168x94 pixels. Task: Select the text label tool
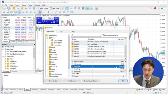(x=68, y=12)
